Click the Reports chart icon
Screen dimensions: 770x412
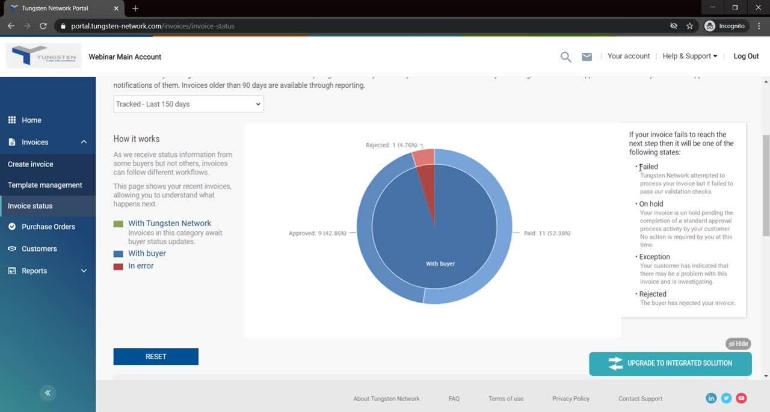pos(11,271)
